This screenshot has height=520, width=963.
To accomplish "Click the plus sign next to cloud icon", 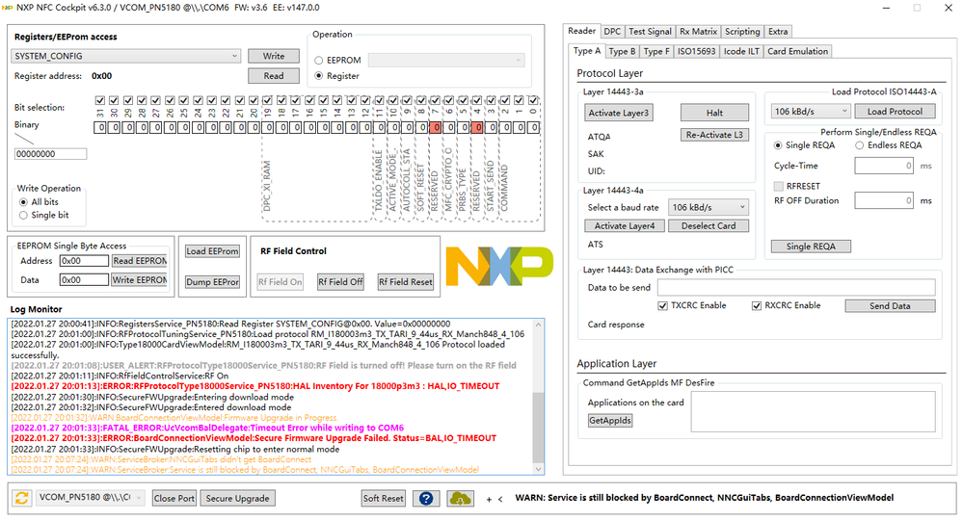I will click(489, 499).
